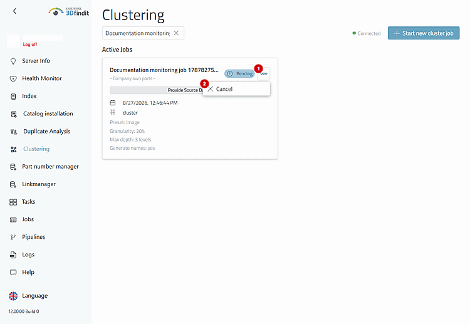Click the Jobs table icon
Screen dimensions: 470x324
(x=13, y=220)
